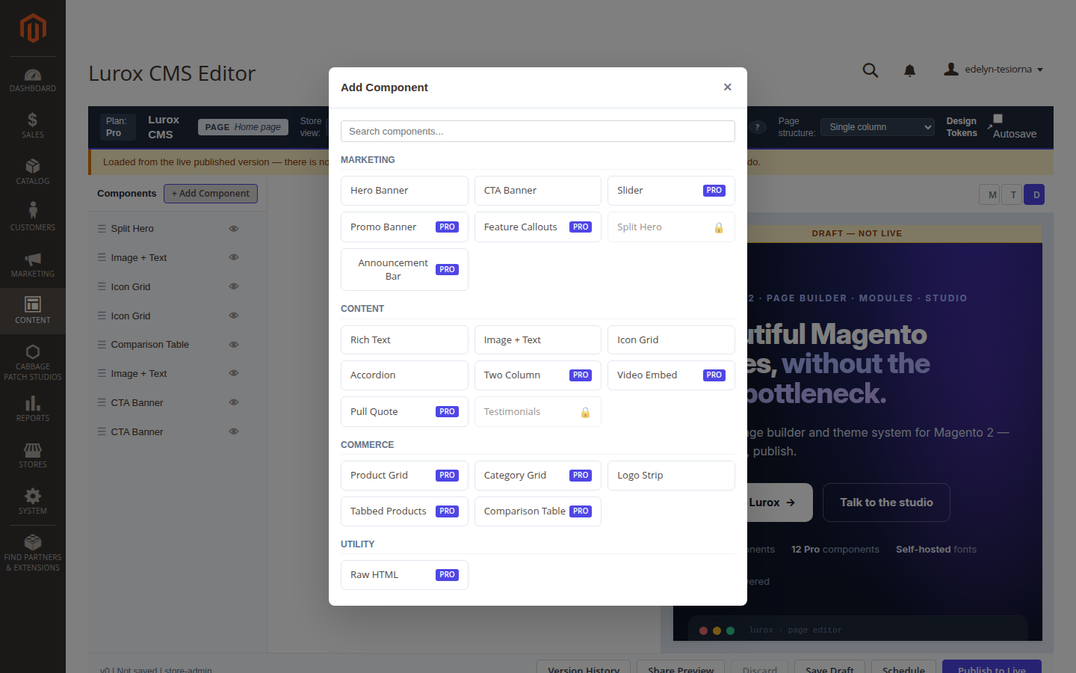Open the Content sidebar icon

click(33, 310)
